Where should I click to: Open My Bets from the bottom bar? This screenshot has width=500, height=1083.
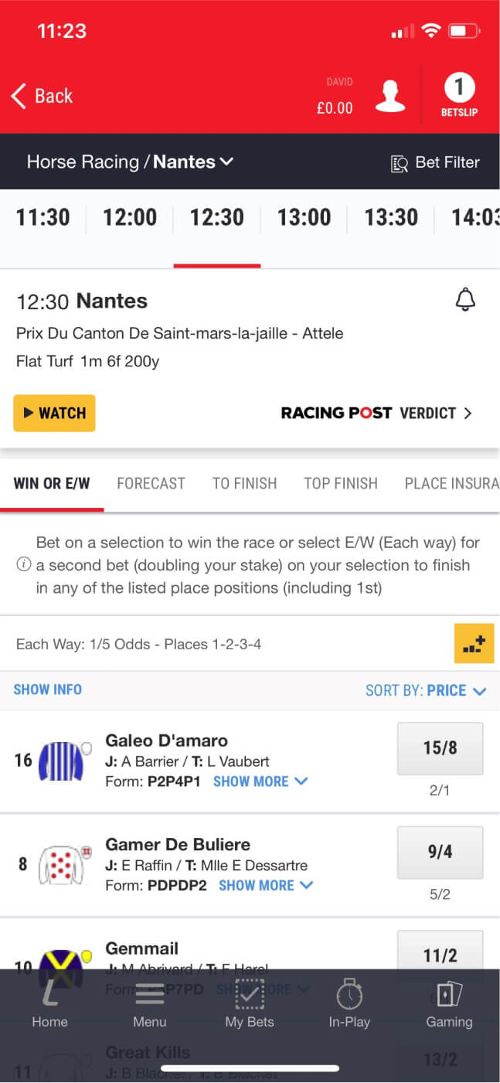(x=249, y=1005)
